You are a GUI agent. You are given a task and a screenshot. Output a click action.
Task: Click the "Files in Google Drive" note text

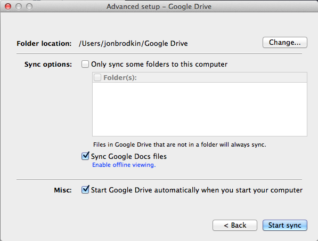(180, 144)
